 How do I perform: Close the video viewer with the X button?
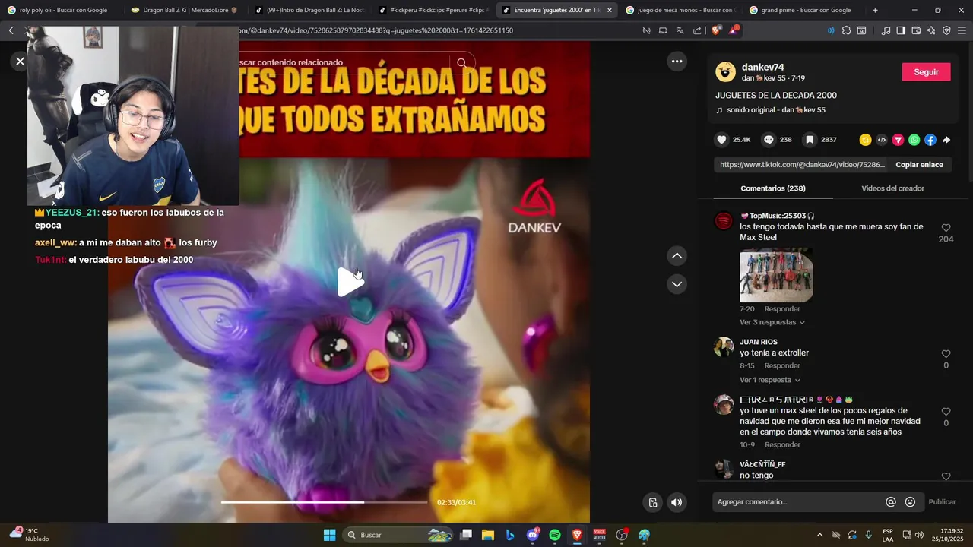[x=20, y=62]
